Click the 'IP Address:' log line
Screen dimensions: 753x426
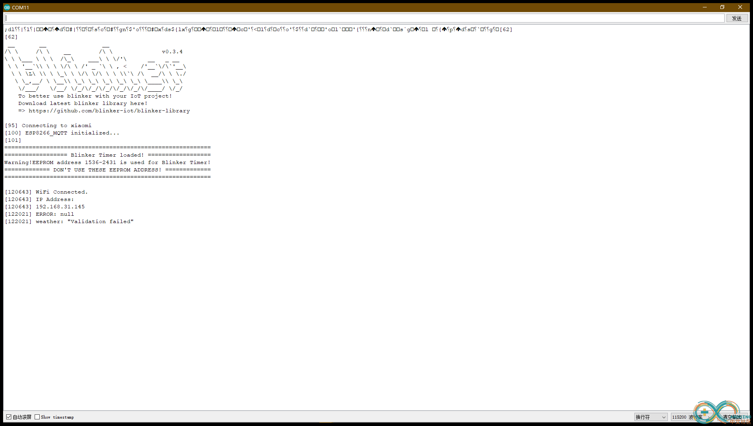click(x=39, y=199)
